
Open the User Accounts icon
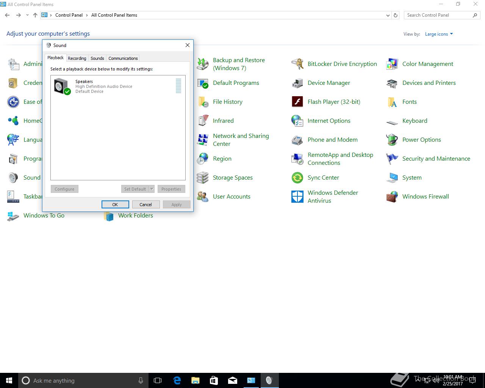pyautogui.click(x=203, y=197)
